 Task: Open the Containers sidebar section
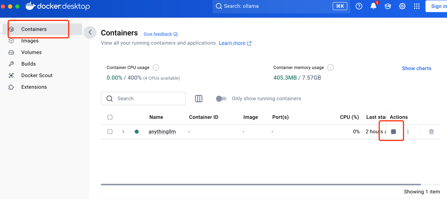point(42,29)
